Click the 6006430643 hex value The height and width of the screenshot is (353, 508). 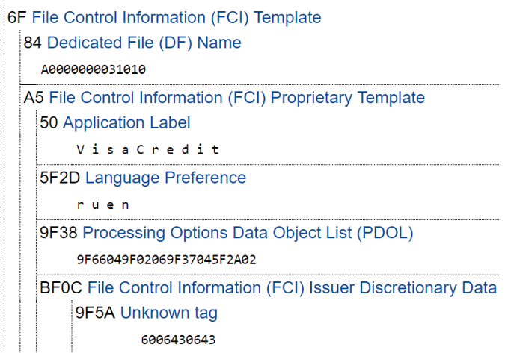(x=178, y=340)
